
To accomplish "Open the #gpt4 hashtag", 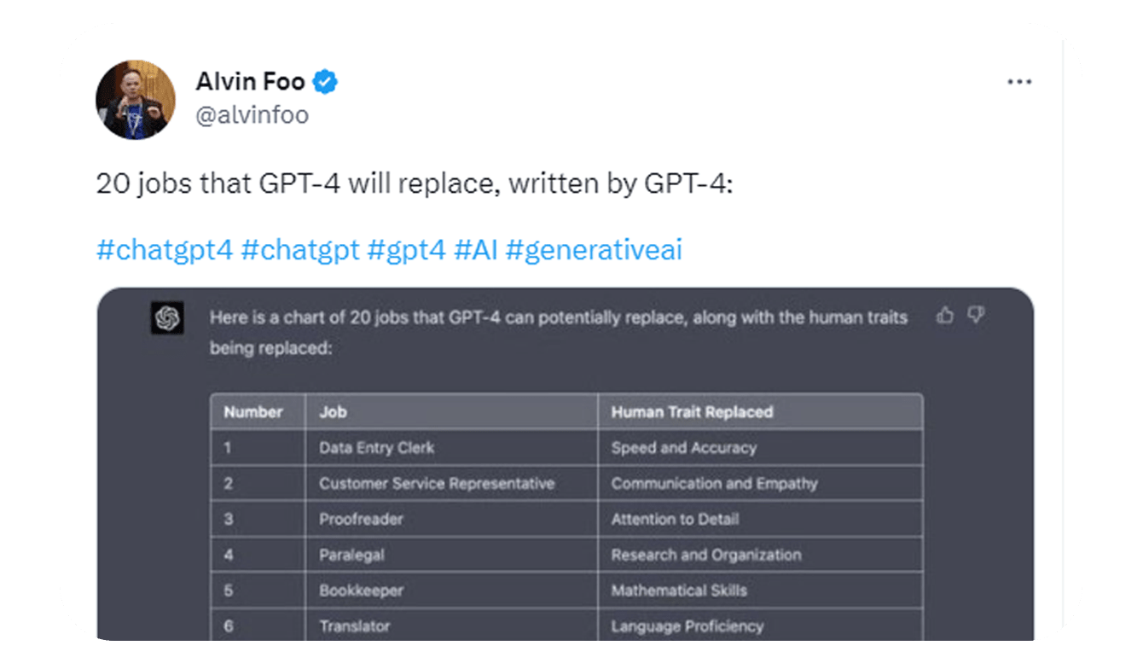I will pyautogui.click(x=407, y=250).
